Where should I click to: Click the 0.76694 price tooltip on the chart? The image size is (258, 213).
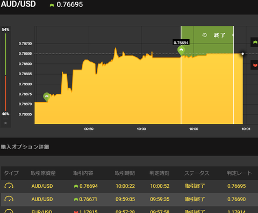pyautogui.click(x=181, y=42)
